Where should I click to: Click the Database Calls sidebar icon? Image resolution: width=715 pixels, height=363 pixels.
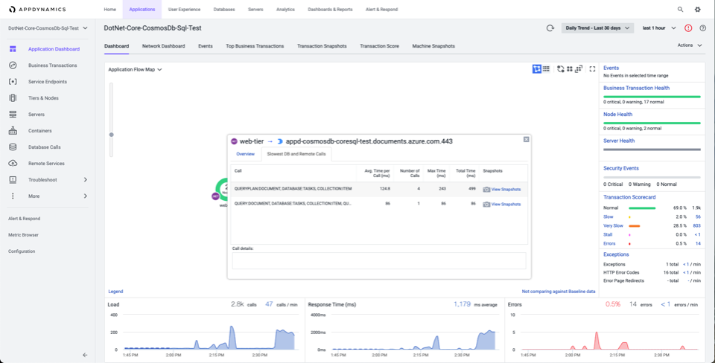pyautogui.click(x=13, y=147)
